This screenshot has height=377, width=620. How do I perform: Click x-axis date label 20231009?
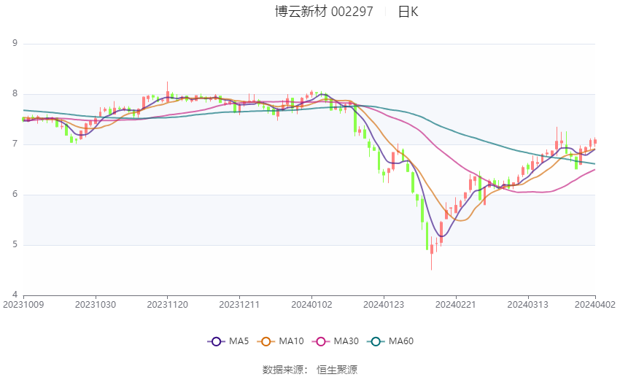click(23, 305)
